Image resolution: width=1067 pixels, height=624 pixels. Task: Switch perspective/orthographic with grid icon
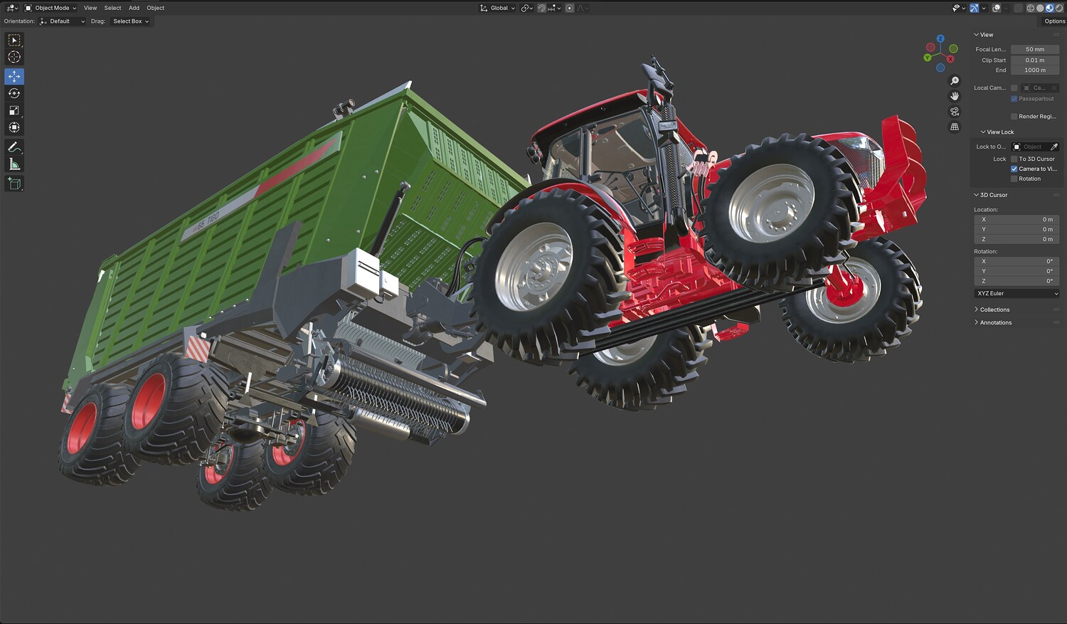(955, 127)
